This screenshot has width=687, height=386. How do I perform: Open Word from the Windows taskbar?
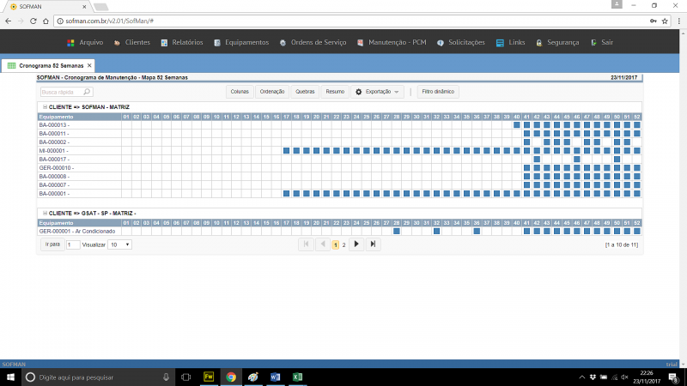point(275,377)
